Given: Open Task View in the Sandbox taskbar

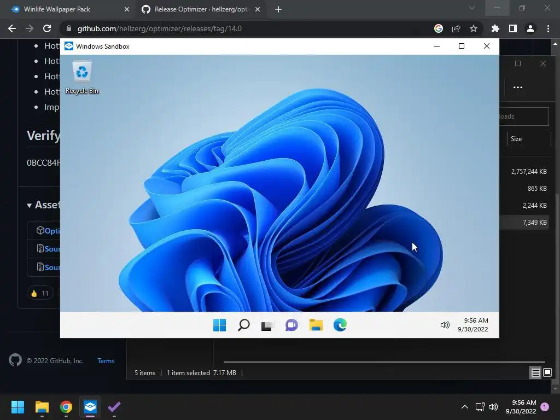Looking at the screenshot, I should coord(267,325).
